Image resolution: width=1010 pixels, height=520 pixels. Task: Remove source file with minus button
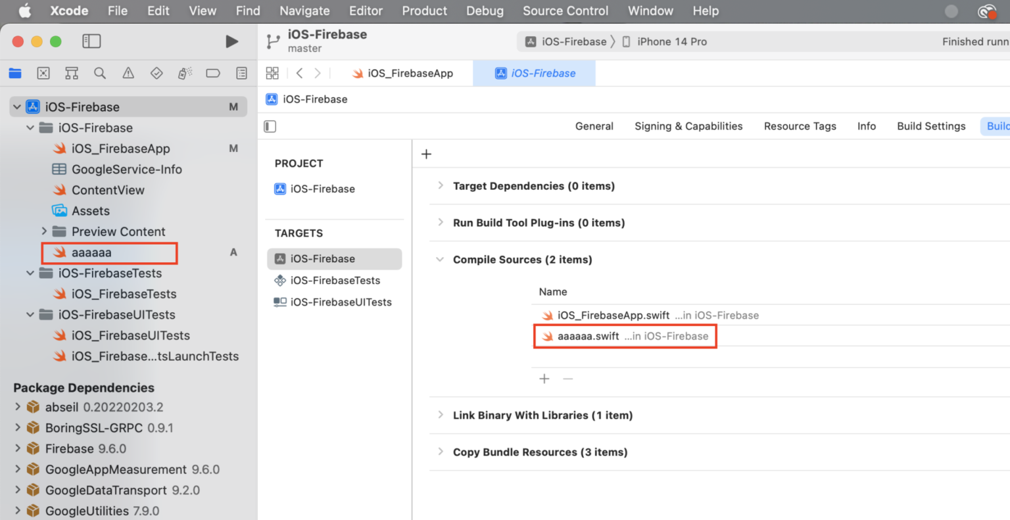click(x=568, y=379)
